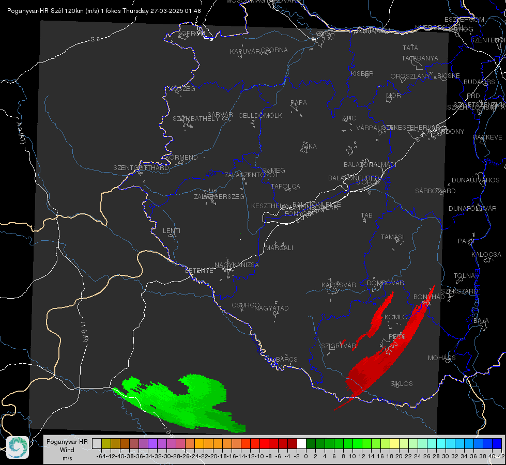Pick the grey swatch left of -64
This screenshot has height=465, width=506.
click(97, 443)
